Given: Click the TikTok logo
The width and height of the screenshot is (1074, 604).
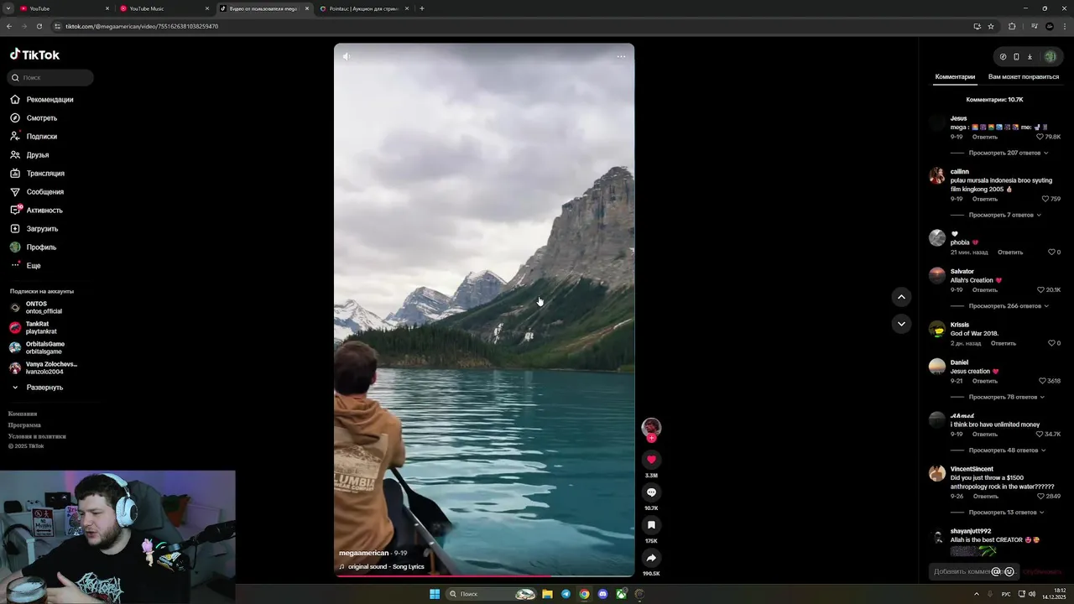Looking at the screenshot, I should click(34, 55).
